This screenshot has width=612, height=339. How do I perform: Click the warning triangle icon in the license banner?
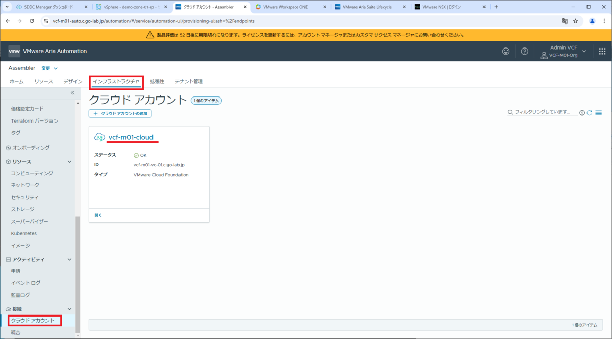(150, 35)
